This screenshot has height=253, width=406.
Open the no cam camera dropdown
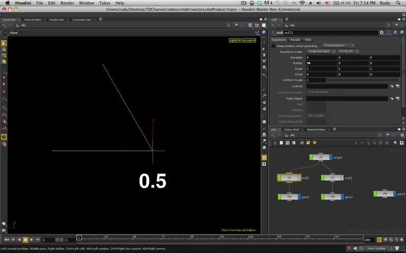pos(249,40)
